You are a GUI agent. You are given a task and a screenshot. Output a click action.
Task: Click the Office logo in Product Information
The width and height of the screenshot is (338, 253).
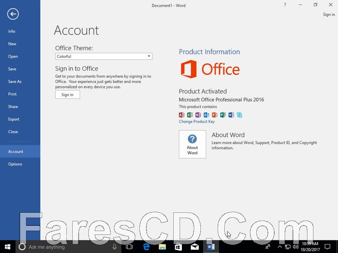(210, 69)
